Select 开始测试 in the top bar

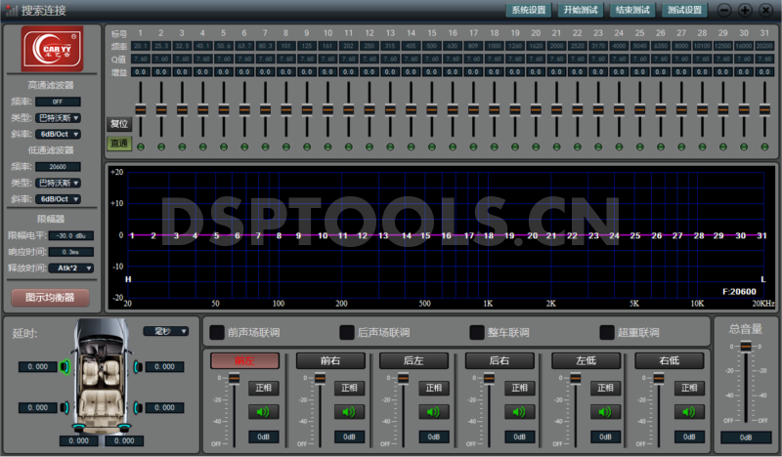point(583,10)
